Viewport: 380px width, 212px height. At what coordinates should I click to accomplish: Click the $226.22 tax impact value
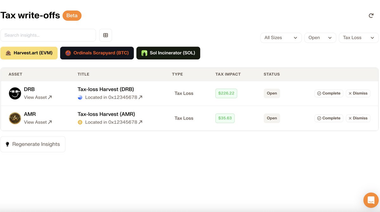tap(226, 93)
